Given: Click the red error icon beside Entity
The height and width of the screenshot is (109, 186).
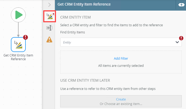Looking at the screenshot, I should (x=181, y=38).
